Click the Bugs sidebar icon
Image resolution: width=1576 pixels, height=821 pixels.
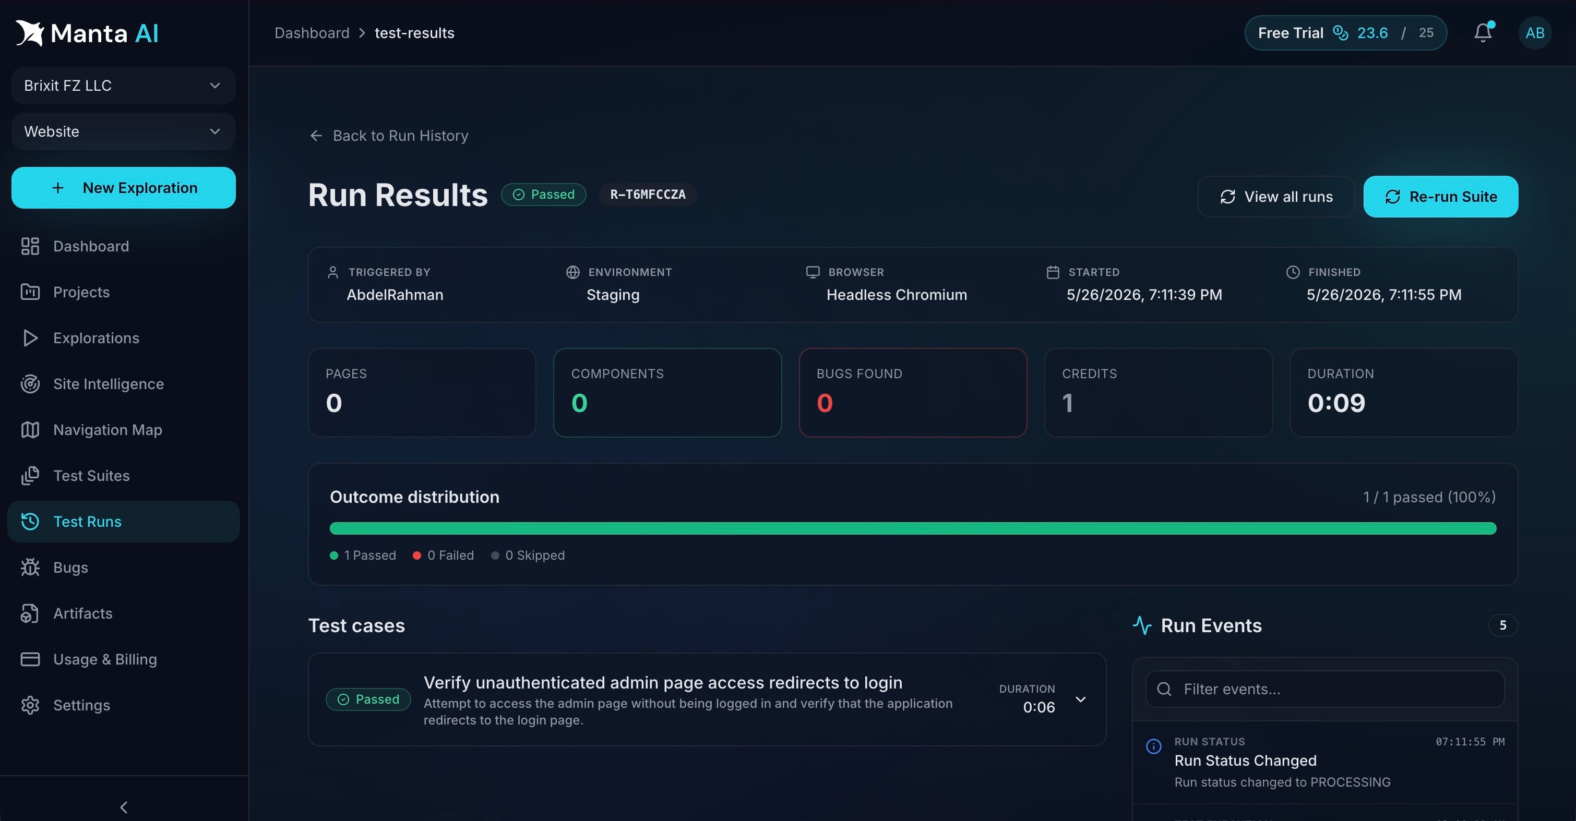(30, 568)
